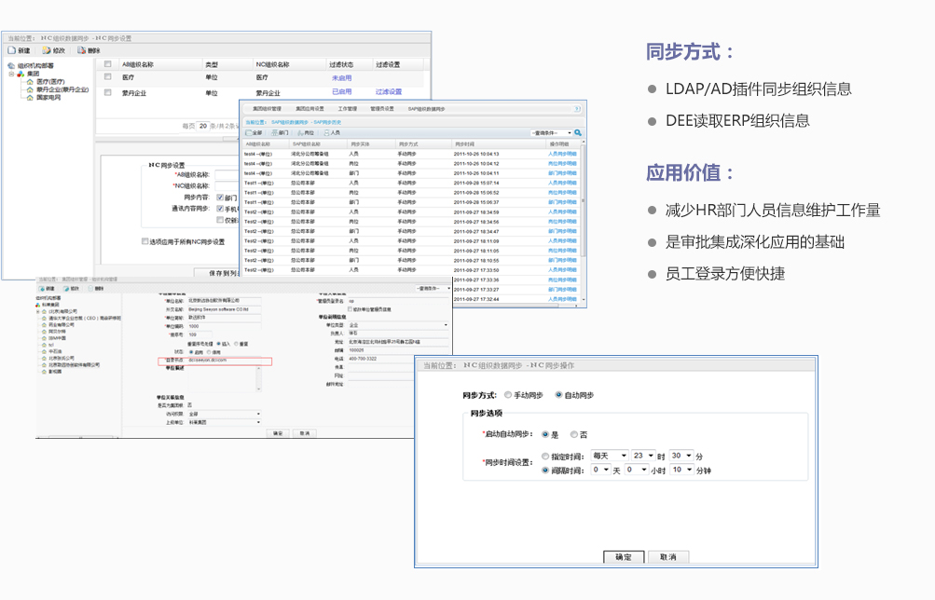Tick checkbox for the 蒙丹企业 row
The height and width of the screenshot is (600, 935).
point(108,92)
